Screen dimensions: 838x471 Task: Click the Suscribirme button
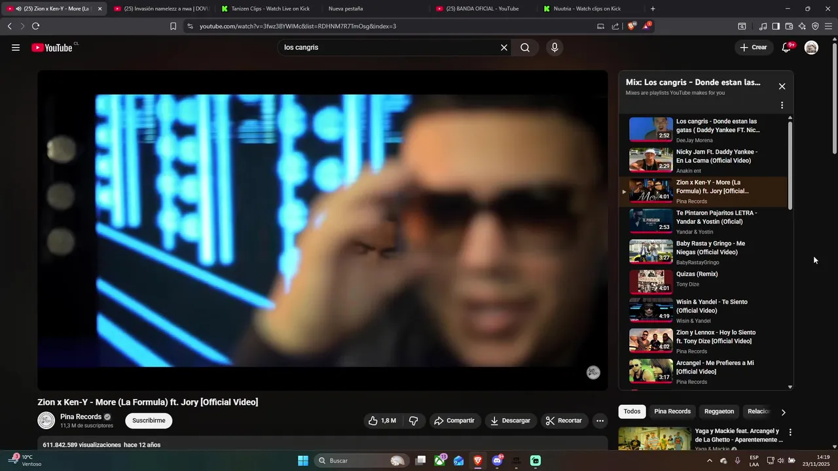149,421
